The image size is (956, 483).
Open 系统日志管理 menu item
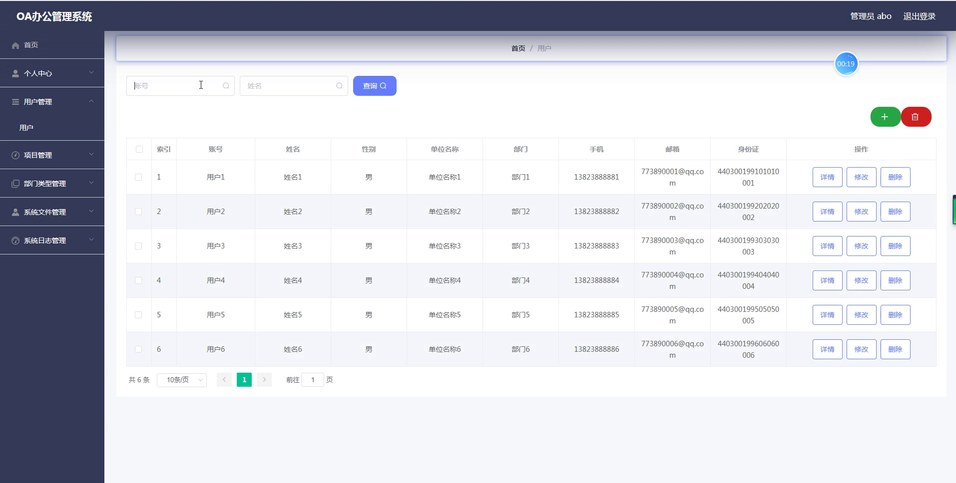(x=52, y=241)
